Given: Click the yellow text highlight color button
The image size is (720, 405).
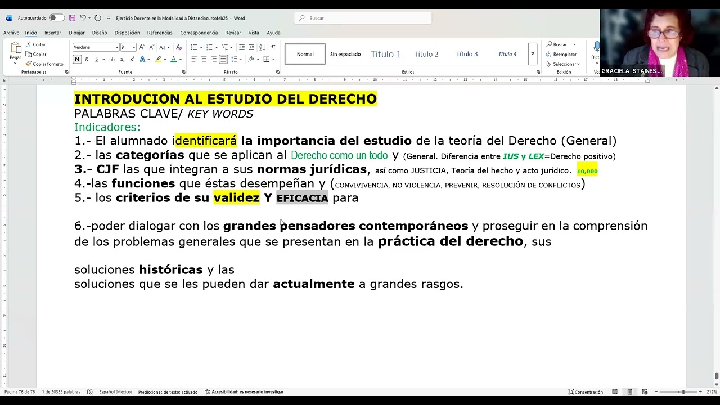Looking at the screenshot, I should point(159,59).
